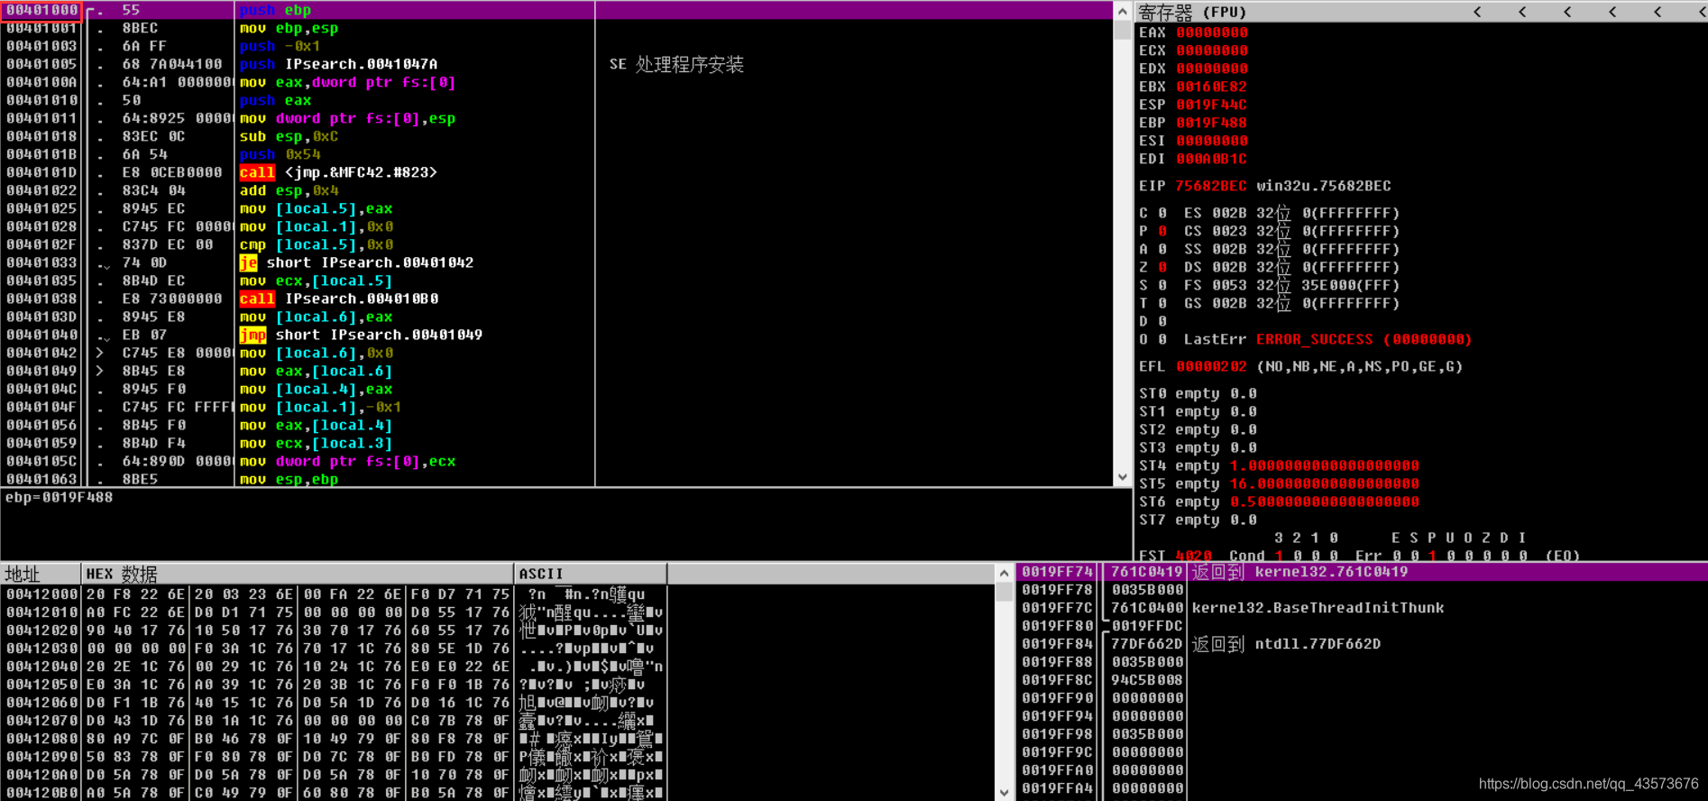Click the S sign flag value
The image size is (1708, 801).
[x=1162, y=285]
